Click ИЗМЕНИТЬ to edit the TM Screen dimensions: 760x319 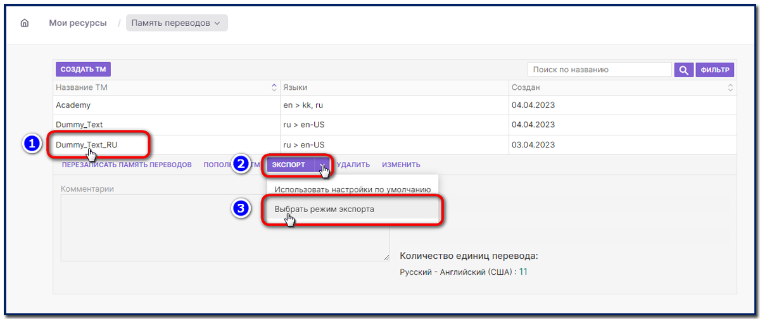point(401,165)
